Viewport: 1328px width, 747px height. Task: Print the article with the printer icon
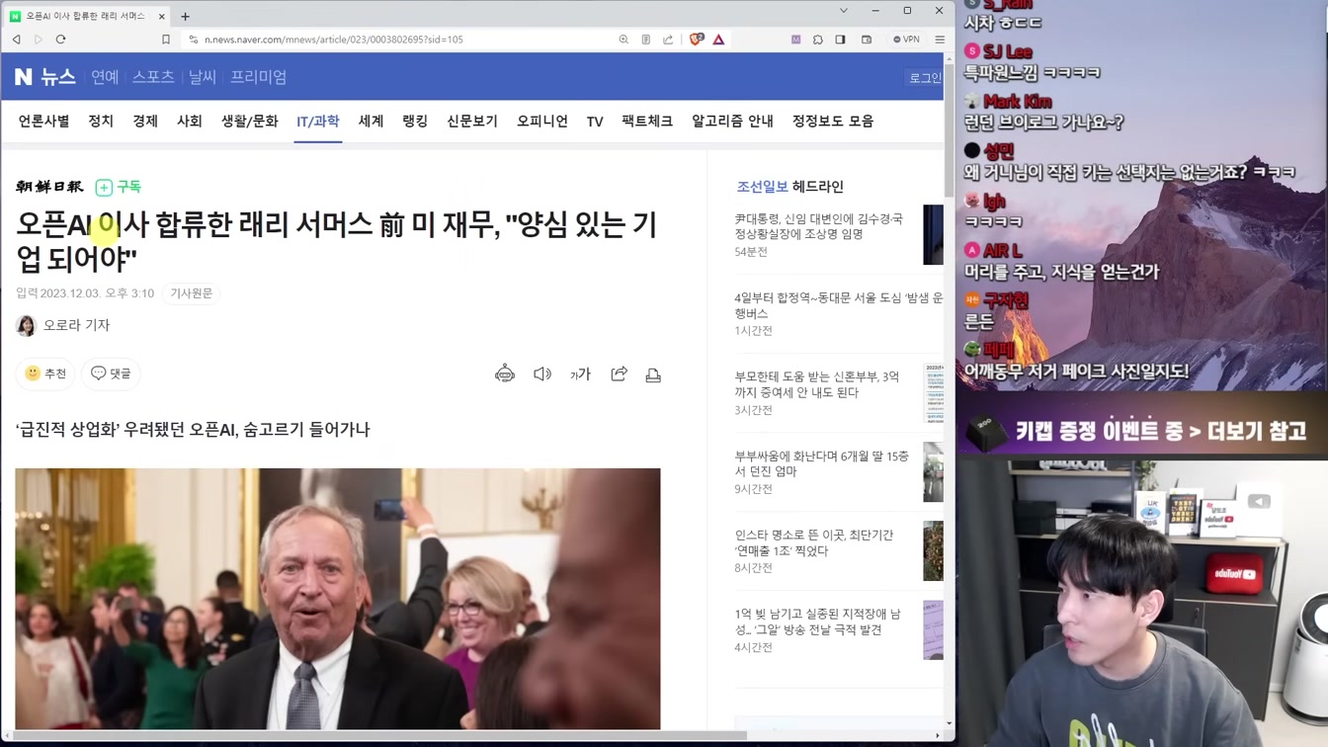click(x=653, y=374)
